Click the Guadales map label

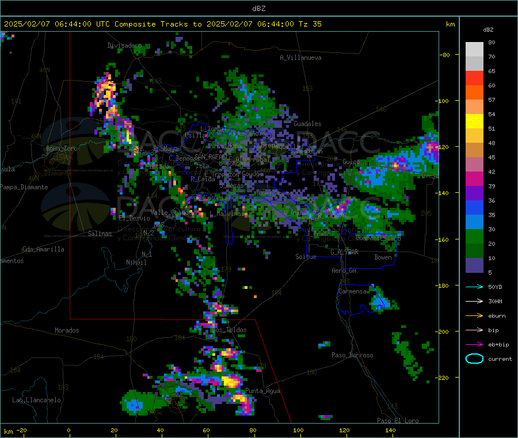coord(307,124)
